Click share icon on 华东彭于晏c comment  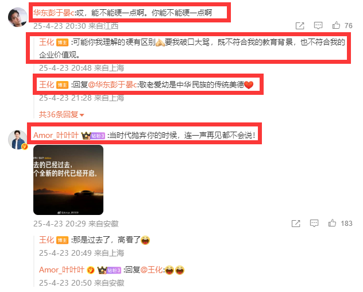click(x=300, y=25)
